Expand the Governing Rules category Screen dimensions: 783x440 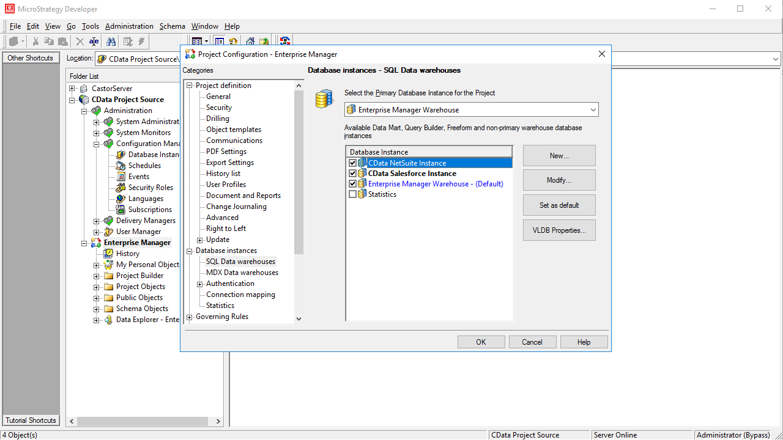190,317
